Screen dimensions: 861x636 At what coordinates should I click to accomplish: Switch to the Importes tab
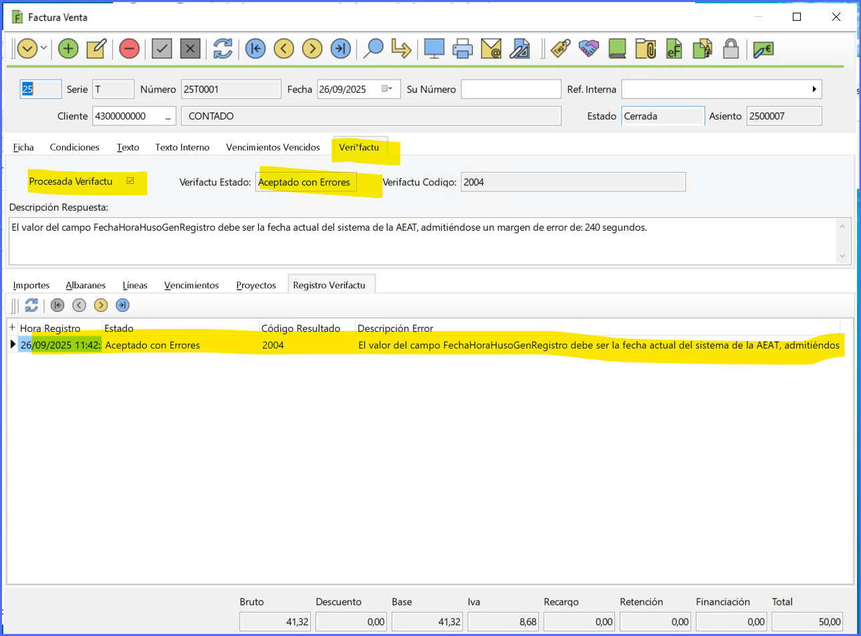click(x=31, y=285)
